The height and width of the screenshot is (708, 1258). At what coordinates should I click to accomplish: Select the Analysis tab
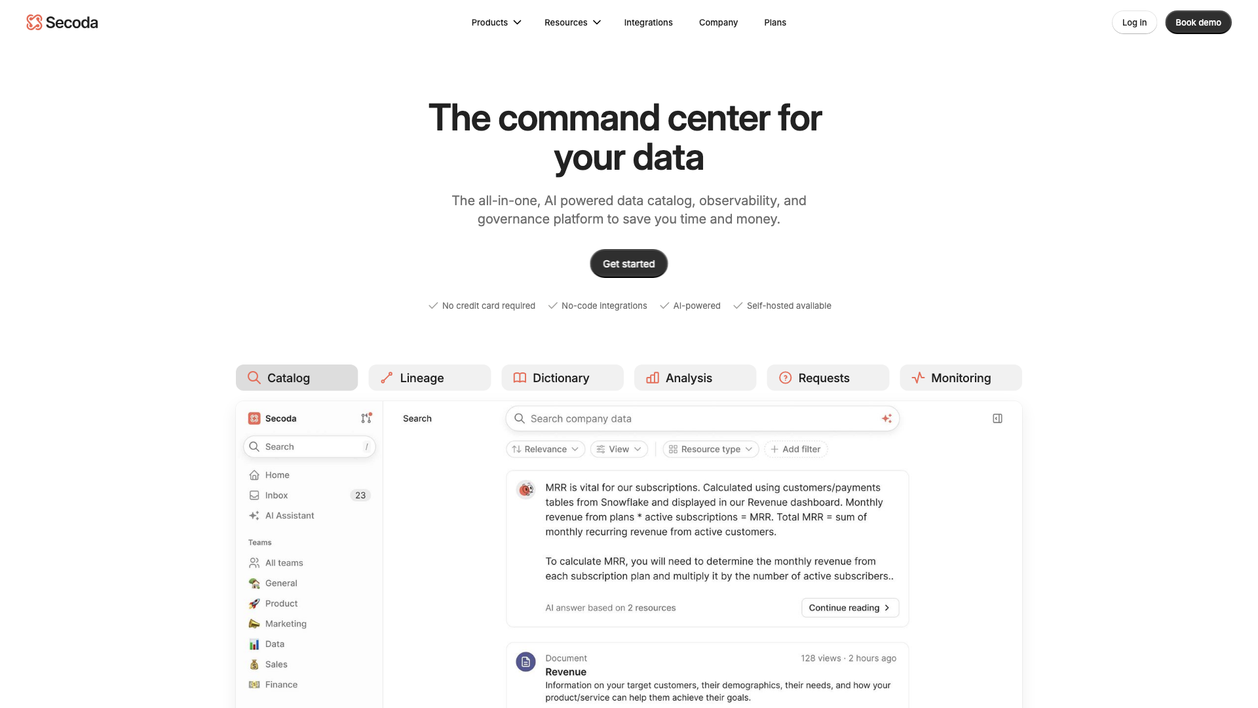point(695,377)
